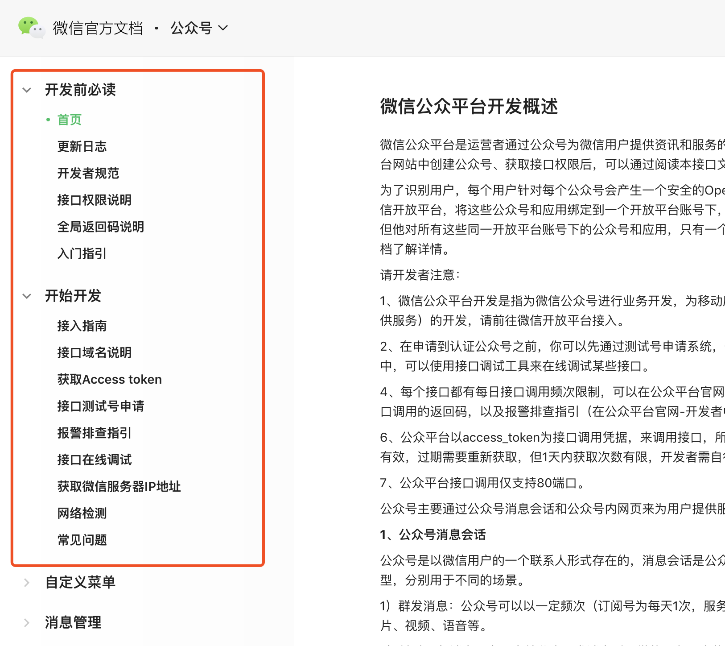Open 报警排查指引 page
Screen dimensions: 725x646
95,433
